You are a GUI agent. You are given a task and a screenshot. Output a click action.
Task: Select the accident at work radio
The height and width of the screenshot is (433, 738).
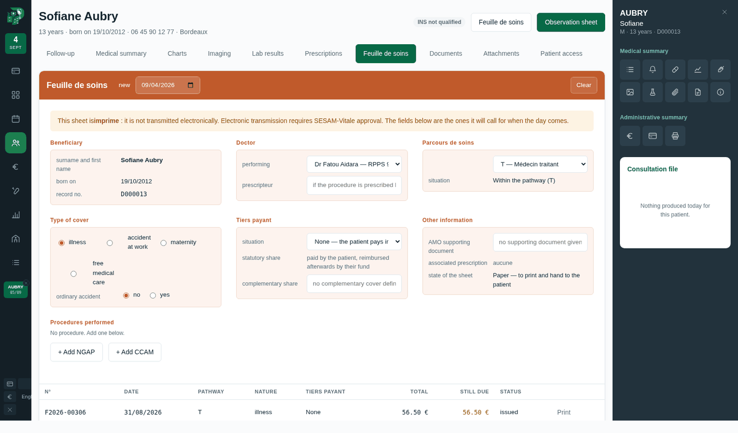110,243
